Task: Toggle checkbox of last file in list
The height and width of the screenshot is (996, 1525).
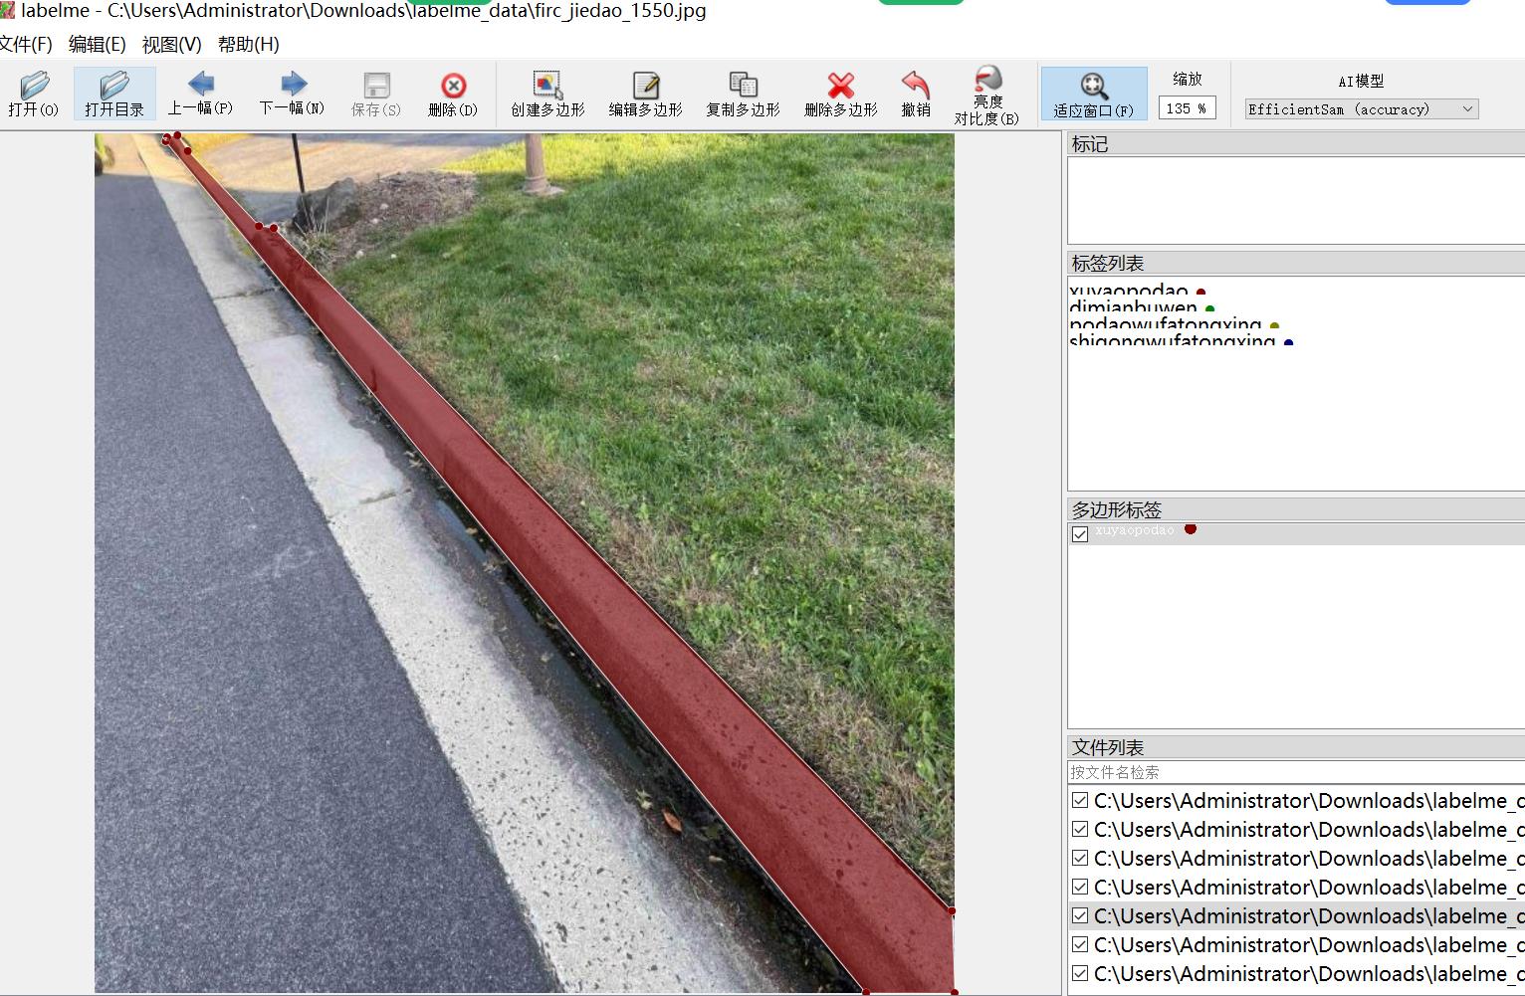Action: point(1080,973)
